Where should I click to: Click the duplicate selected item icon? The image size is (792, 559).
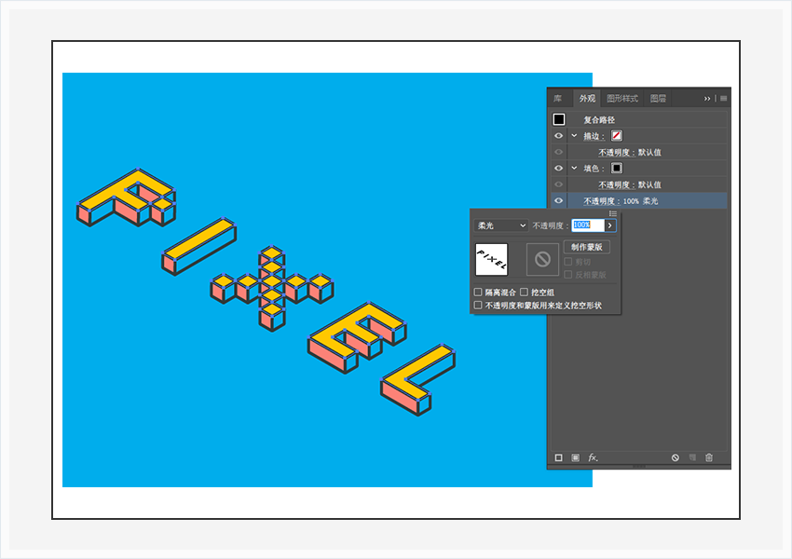tap(692, 457)
